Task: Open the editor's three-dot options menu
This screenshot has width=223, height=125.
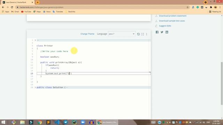Action: (147, 34)
